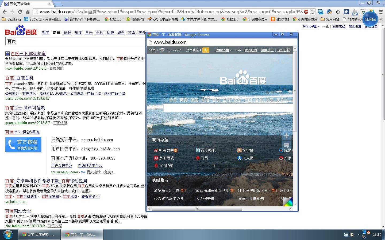Click the browser reload button
385x240 pixels.
(20, 12)
